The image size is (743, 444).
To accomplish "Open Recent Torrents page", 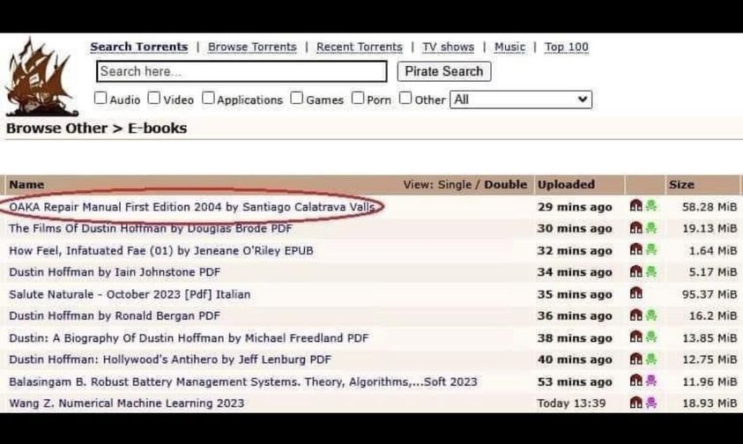I will (x=360, y=47).
